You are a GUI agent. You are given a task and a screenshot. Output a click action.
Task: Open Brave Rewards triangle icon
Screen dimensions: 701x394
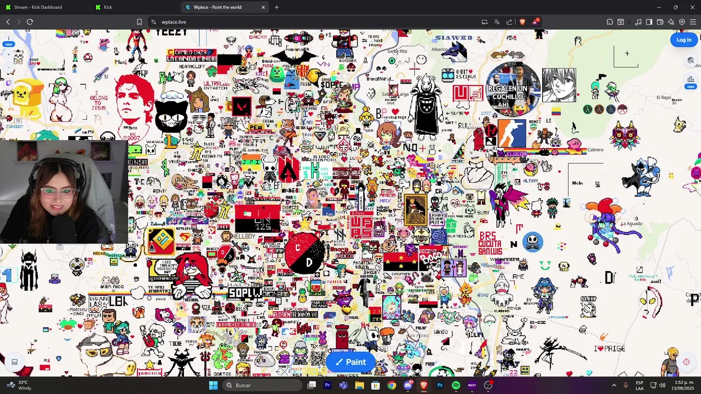[536, 22]
